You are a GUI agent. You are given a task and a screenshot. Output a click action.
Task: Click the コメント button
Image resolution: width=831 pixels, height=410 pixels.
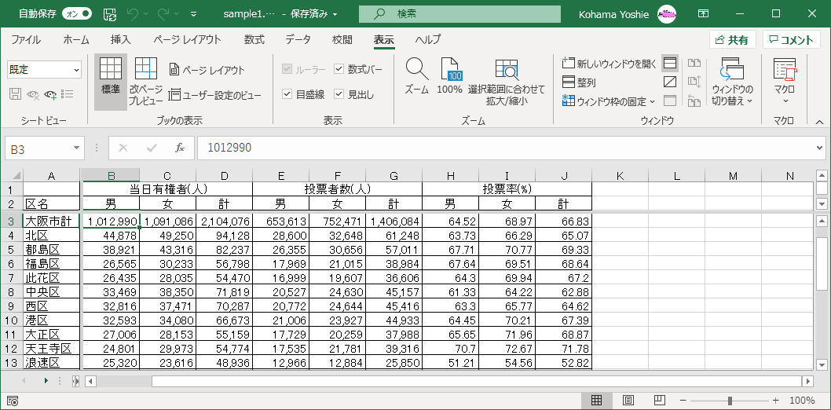(791, 40)
